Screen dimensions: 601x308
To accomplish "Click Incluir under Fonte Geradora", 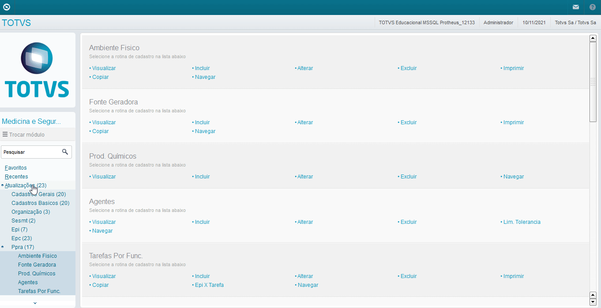I will (202, 122).
